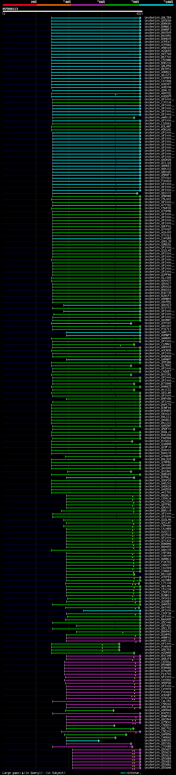Select label UniRef100_A9T748
The image size is (176, 775).
[158, 54]
